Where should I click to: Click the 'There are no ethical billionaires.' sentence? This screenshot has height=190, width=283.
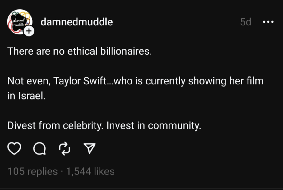point(80,51)
